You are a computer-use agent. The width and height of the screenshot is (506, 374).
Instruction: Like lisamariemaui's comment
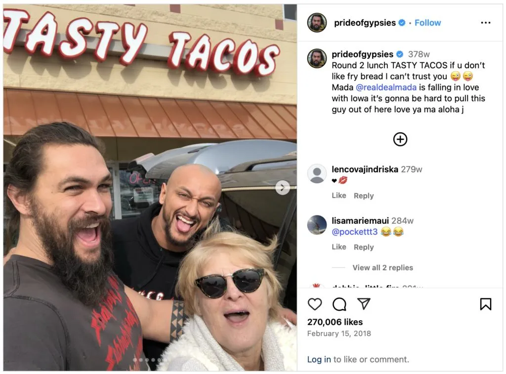click(x=339, y=247)
